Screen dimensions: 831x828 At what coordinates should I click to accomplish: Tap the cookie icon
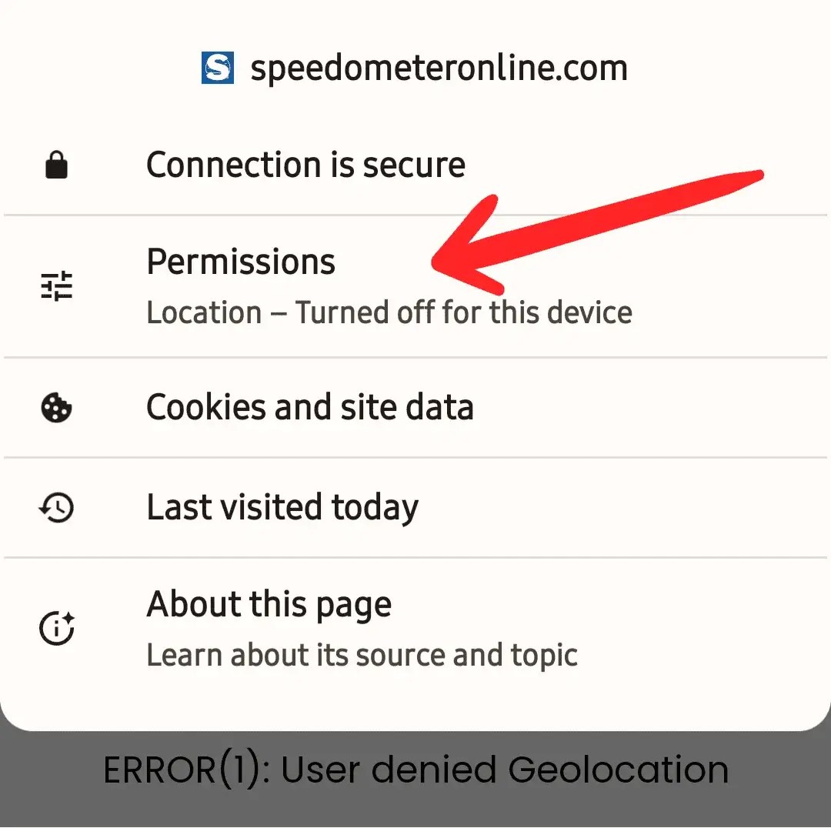[56, 407]
